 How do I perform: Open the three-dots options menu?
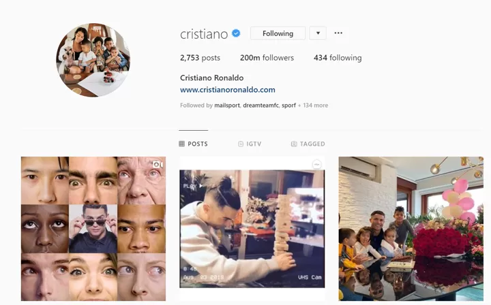338,33
